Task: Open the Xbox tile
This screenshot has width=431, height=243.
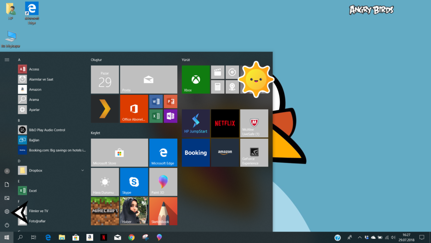Action: (x=196, y=80)
